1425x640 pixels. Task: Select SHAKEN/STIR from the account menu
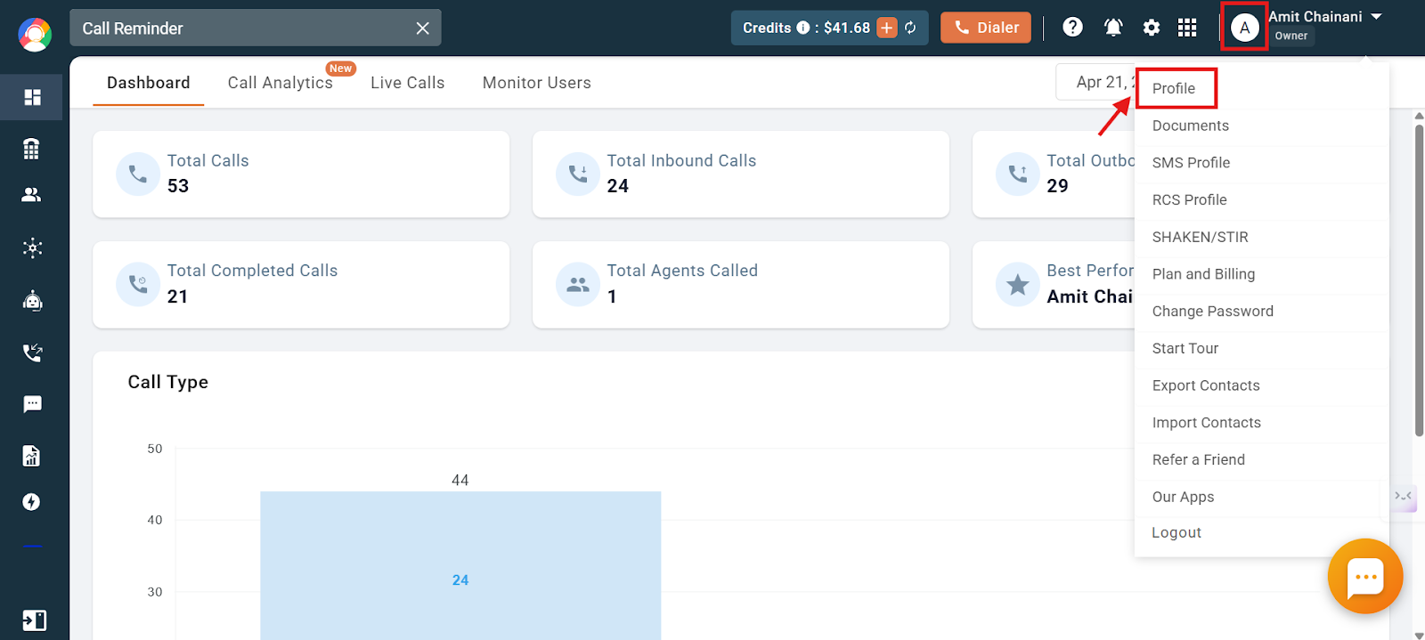point(1201,237)
